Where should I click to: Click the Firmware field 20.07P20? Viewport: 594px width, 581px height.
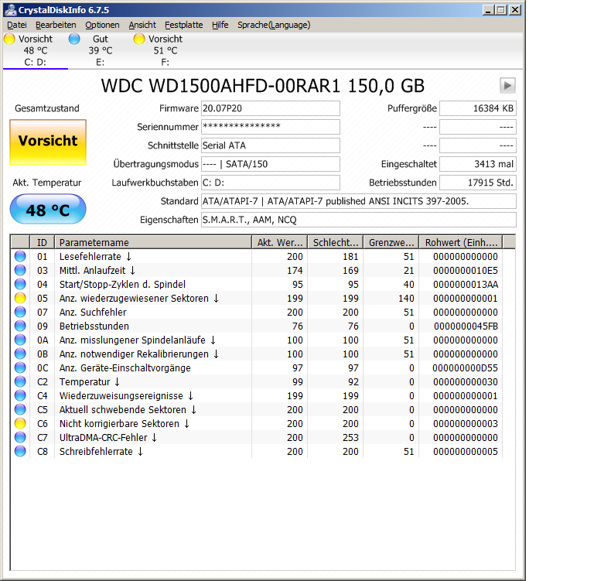271,108
